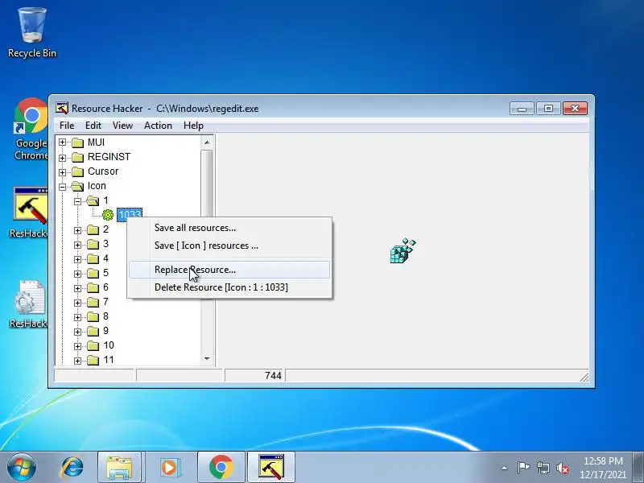Choose Save [ Icon ] resources entry
This screenshot has height=483, width=644.
coord(229,246)
